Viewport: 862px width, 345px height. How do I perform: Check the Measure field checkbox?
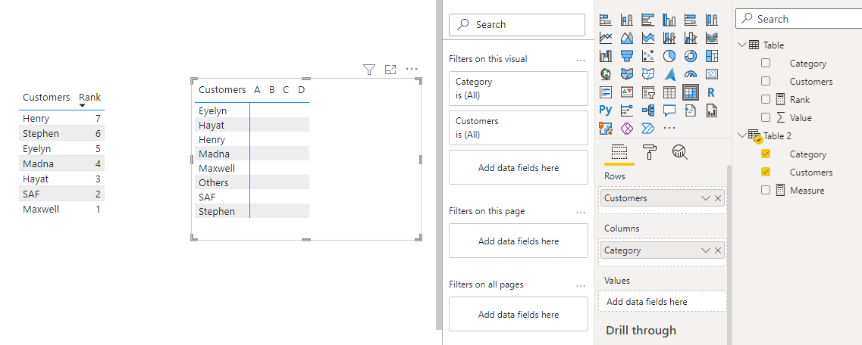766,191
